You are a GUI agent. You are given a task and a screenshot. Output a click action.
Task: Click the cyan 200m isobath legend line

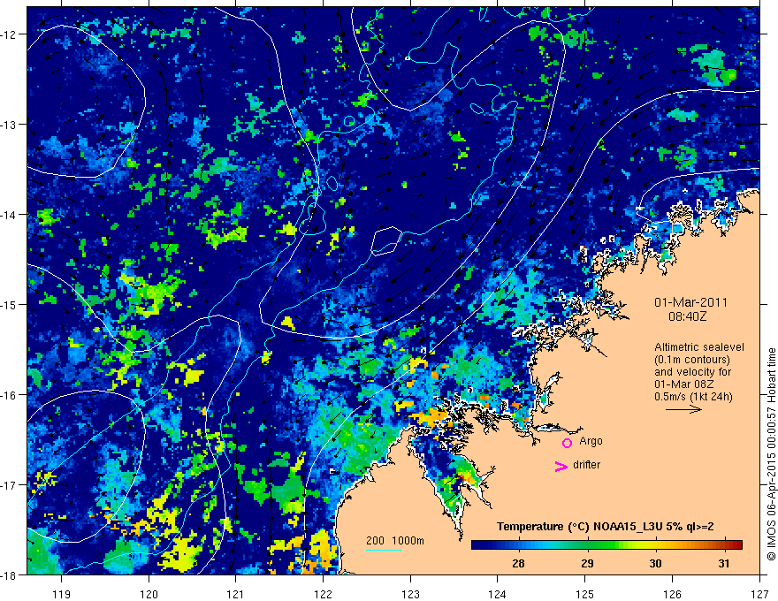click(384, 550)
